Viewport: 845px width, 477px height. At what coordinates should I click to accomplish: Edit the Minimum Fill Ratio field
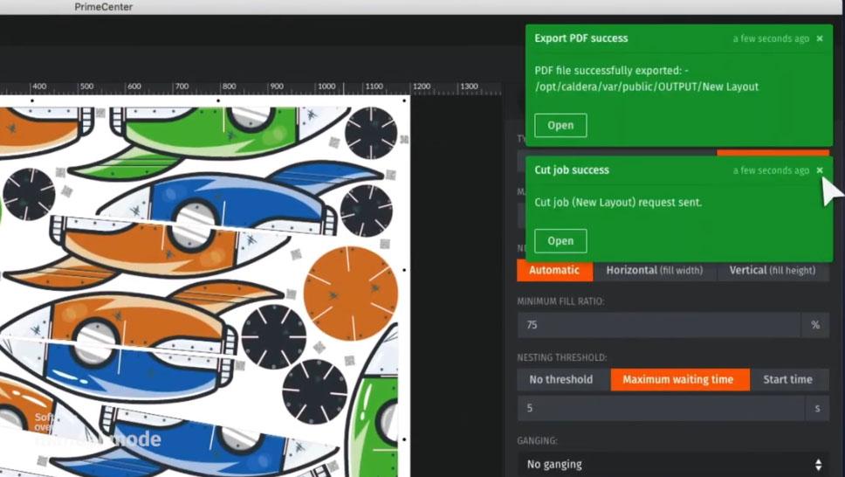point(658,325)
